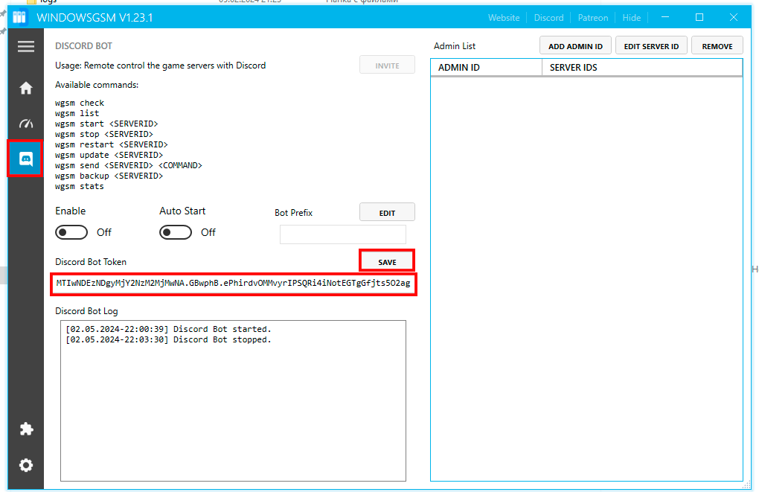Click Hide in the title bar
This screenshot has width=759, height=492.
631,18
